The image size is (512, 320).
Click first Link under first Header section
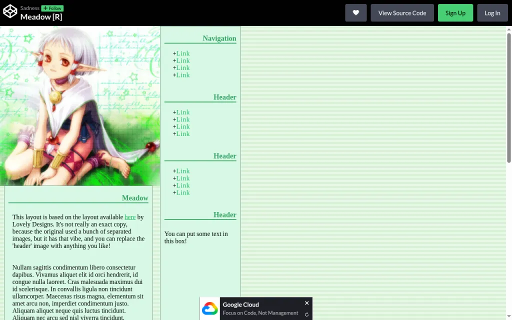(183, 112)
